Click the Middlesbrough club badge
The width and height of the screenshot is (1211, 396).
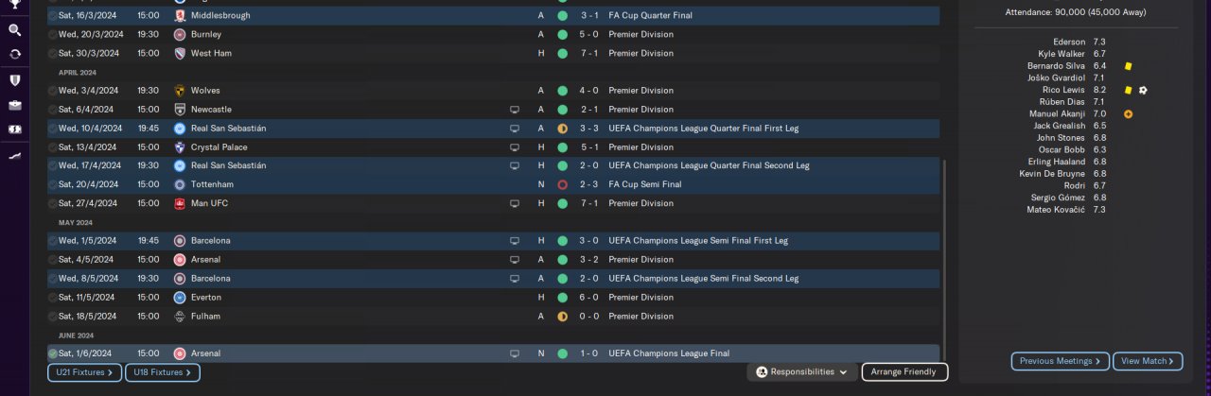point(180,16)
